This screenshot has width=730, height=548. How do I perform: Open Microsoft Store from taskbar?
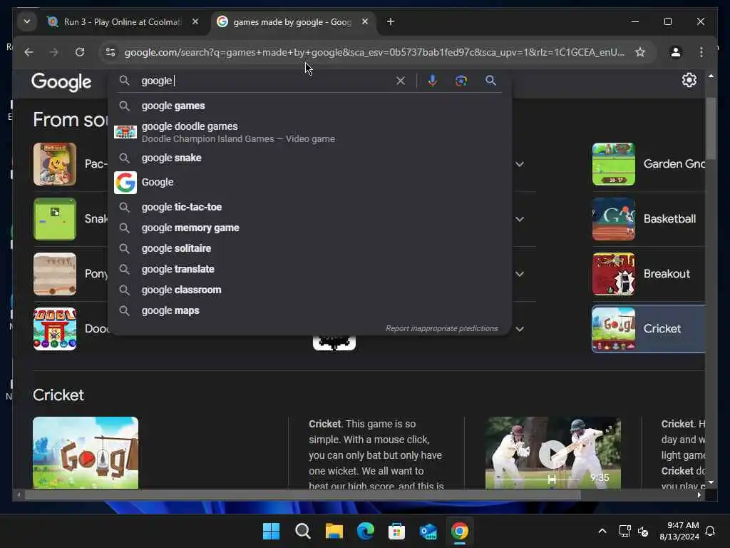(x=396, y=531)
